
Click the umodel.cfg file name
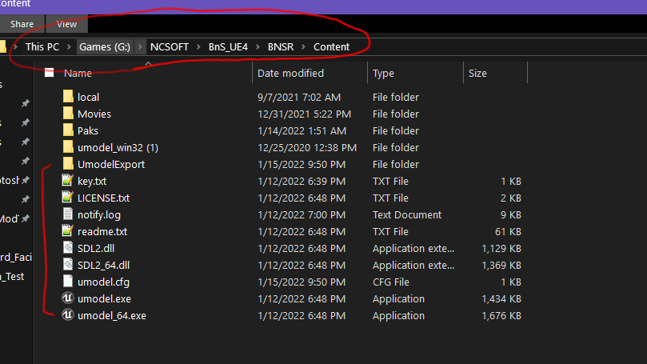tap(104, 282)
